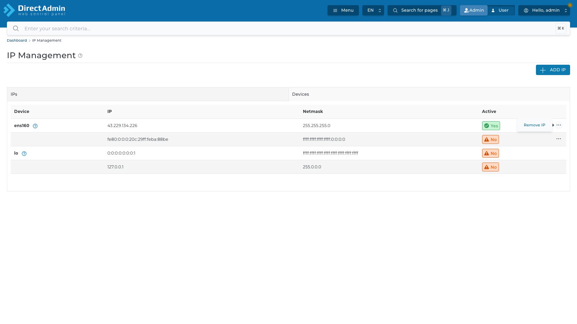Select IP 127.0.0.1 cell
Viewport: 577px width, 324px height.
[115, 167]
